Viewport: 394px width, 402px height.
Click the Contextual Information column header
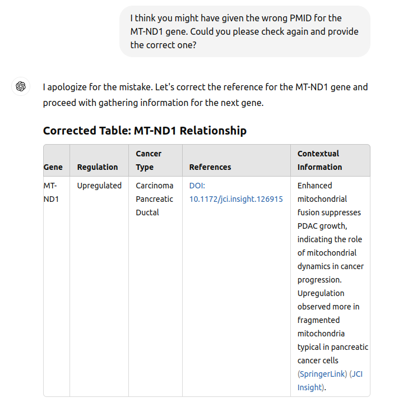[x=319, y=160]
